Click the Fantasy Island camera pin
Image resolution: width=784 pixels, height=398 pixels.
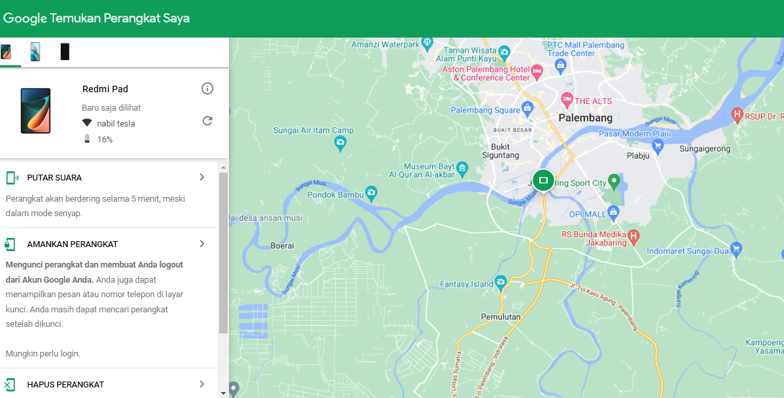pyautogui.click(x=500, y=282)
